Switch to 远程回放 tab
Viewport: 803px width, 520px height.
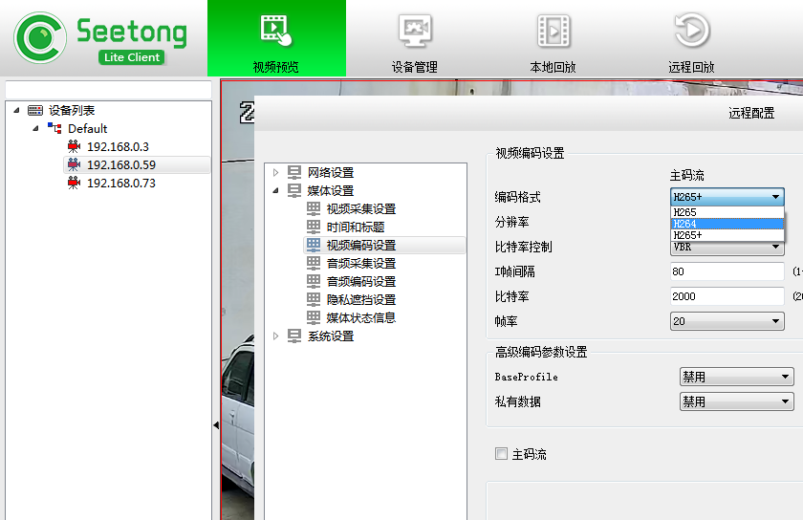(691, 38)
